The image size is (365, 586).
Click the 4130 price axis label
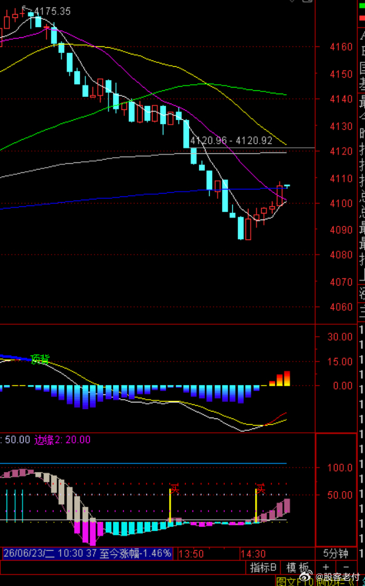340,126
